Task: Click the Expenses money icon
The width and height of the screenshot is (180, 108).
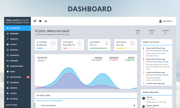Action: coord(8,61)
